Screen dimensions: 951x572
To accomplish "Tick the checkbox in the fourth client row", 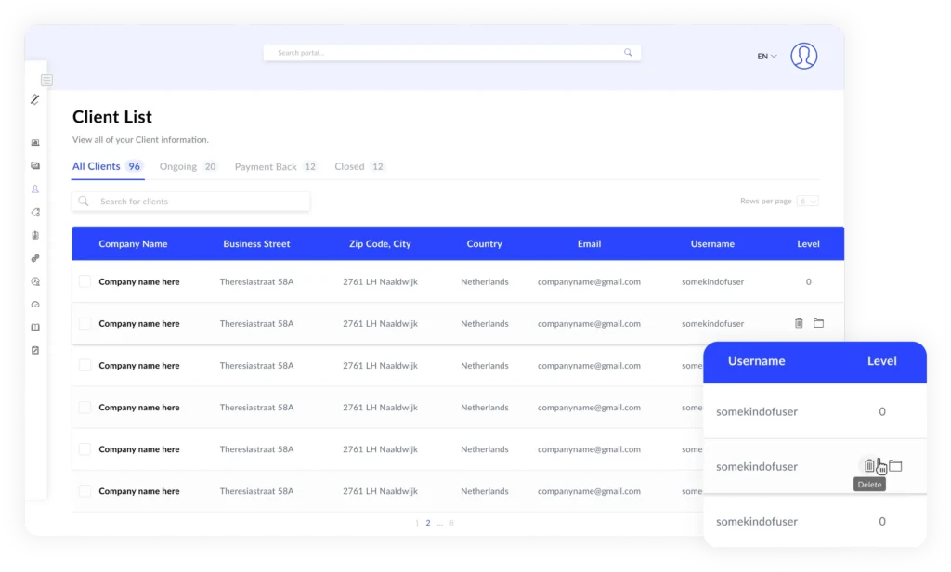I will pos(85,407).
